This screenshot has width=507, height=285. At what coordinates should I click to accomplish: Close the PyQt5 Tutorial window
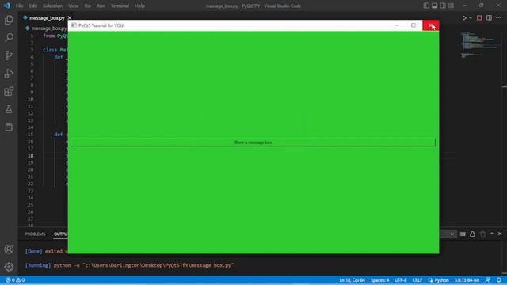point(431,25)
